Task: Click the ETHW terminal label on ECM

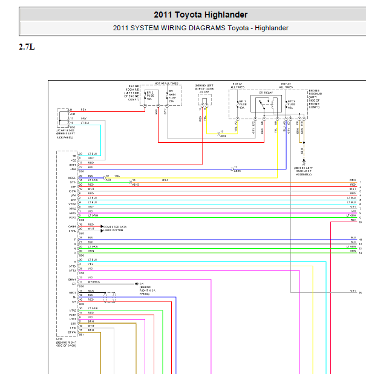Action: coord(72,332)
